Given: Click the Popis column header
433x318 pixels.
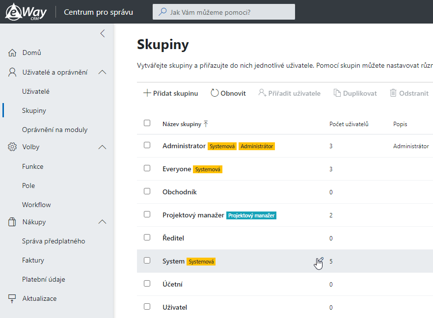Looking at the screenshot, I should [400, 124].
